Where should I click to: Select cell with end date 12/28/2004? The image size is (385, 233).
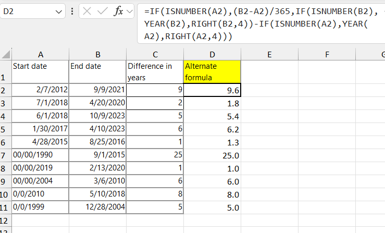click(x=97, y=207)
